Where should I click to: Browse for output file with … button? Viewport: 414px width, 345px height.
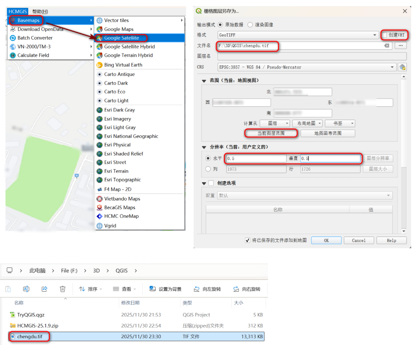coord(401,46)
